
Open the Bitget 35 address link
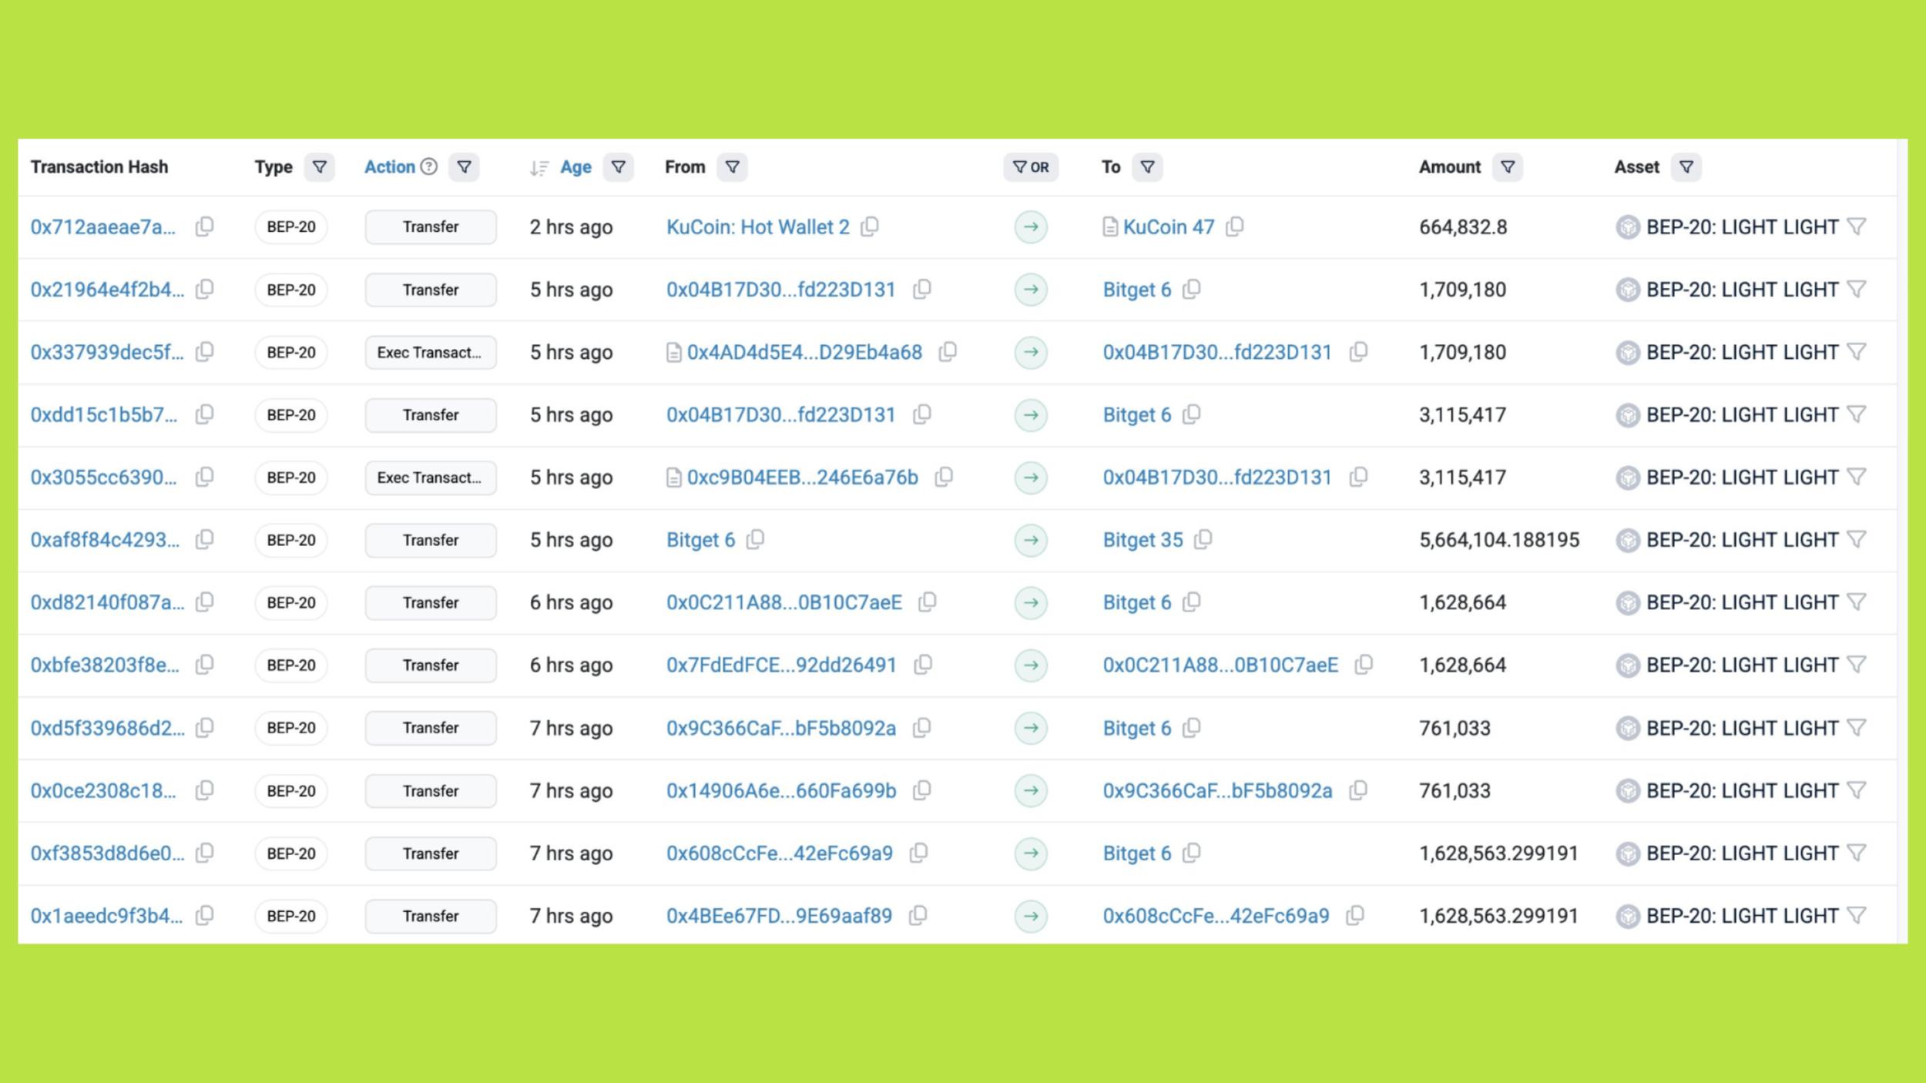click(1143, 540)
